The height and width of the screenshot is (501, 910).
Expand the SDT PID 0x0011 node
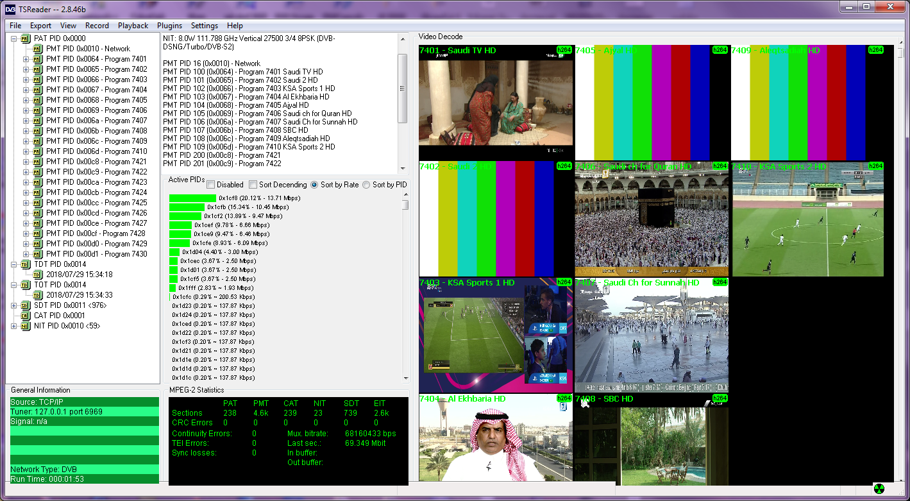click(14, 305)
